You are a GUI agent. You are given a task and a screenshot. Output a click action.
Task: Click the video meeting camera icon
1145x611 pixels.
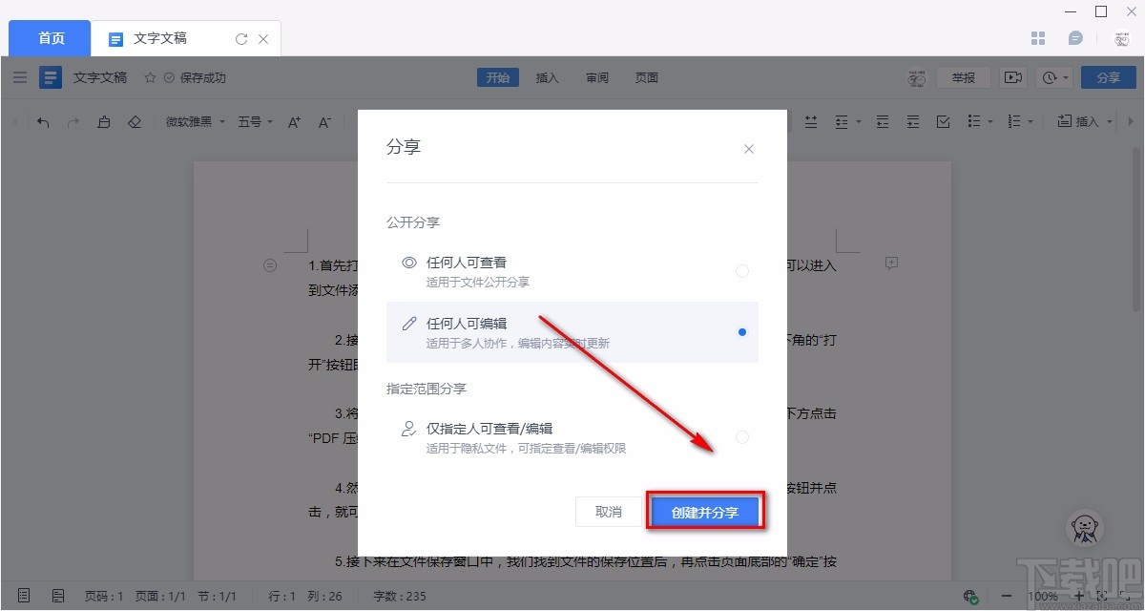tap(1012, 77)
